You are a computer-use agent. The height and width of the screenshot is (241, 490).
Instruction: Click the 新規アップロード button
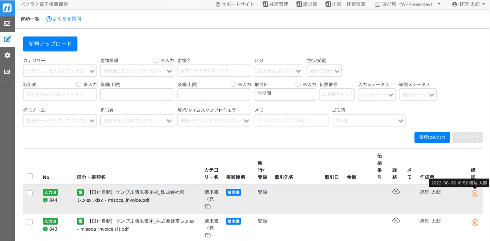point(50,44)
